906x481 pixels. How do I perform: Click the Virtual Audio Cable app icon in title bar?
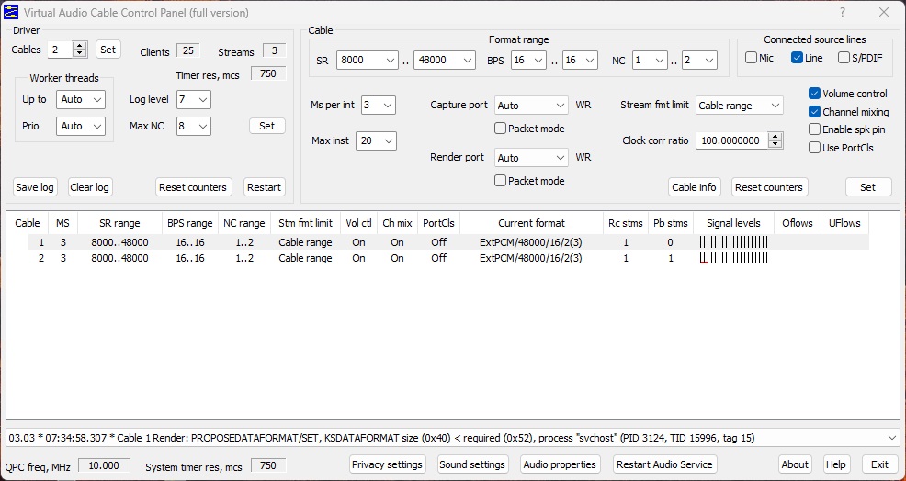click(x=12, y=12)
